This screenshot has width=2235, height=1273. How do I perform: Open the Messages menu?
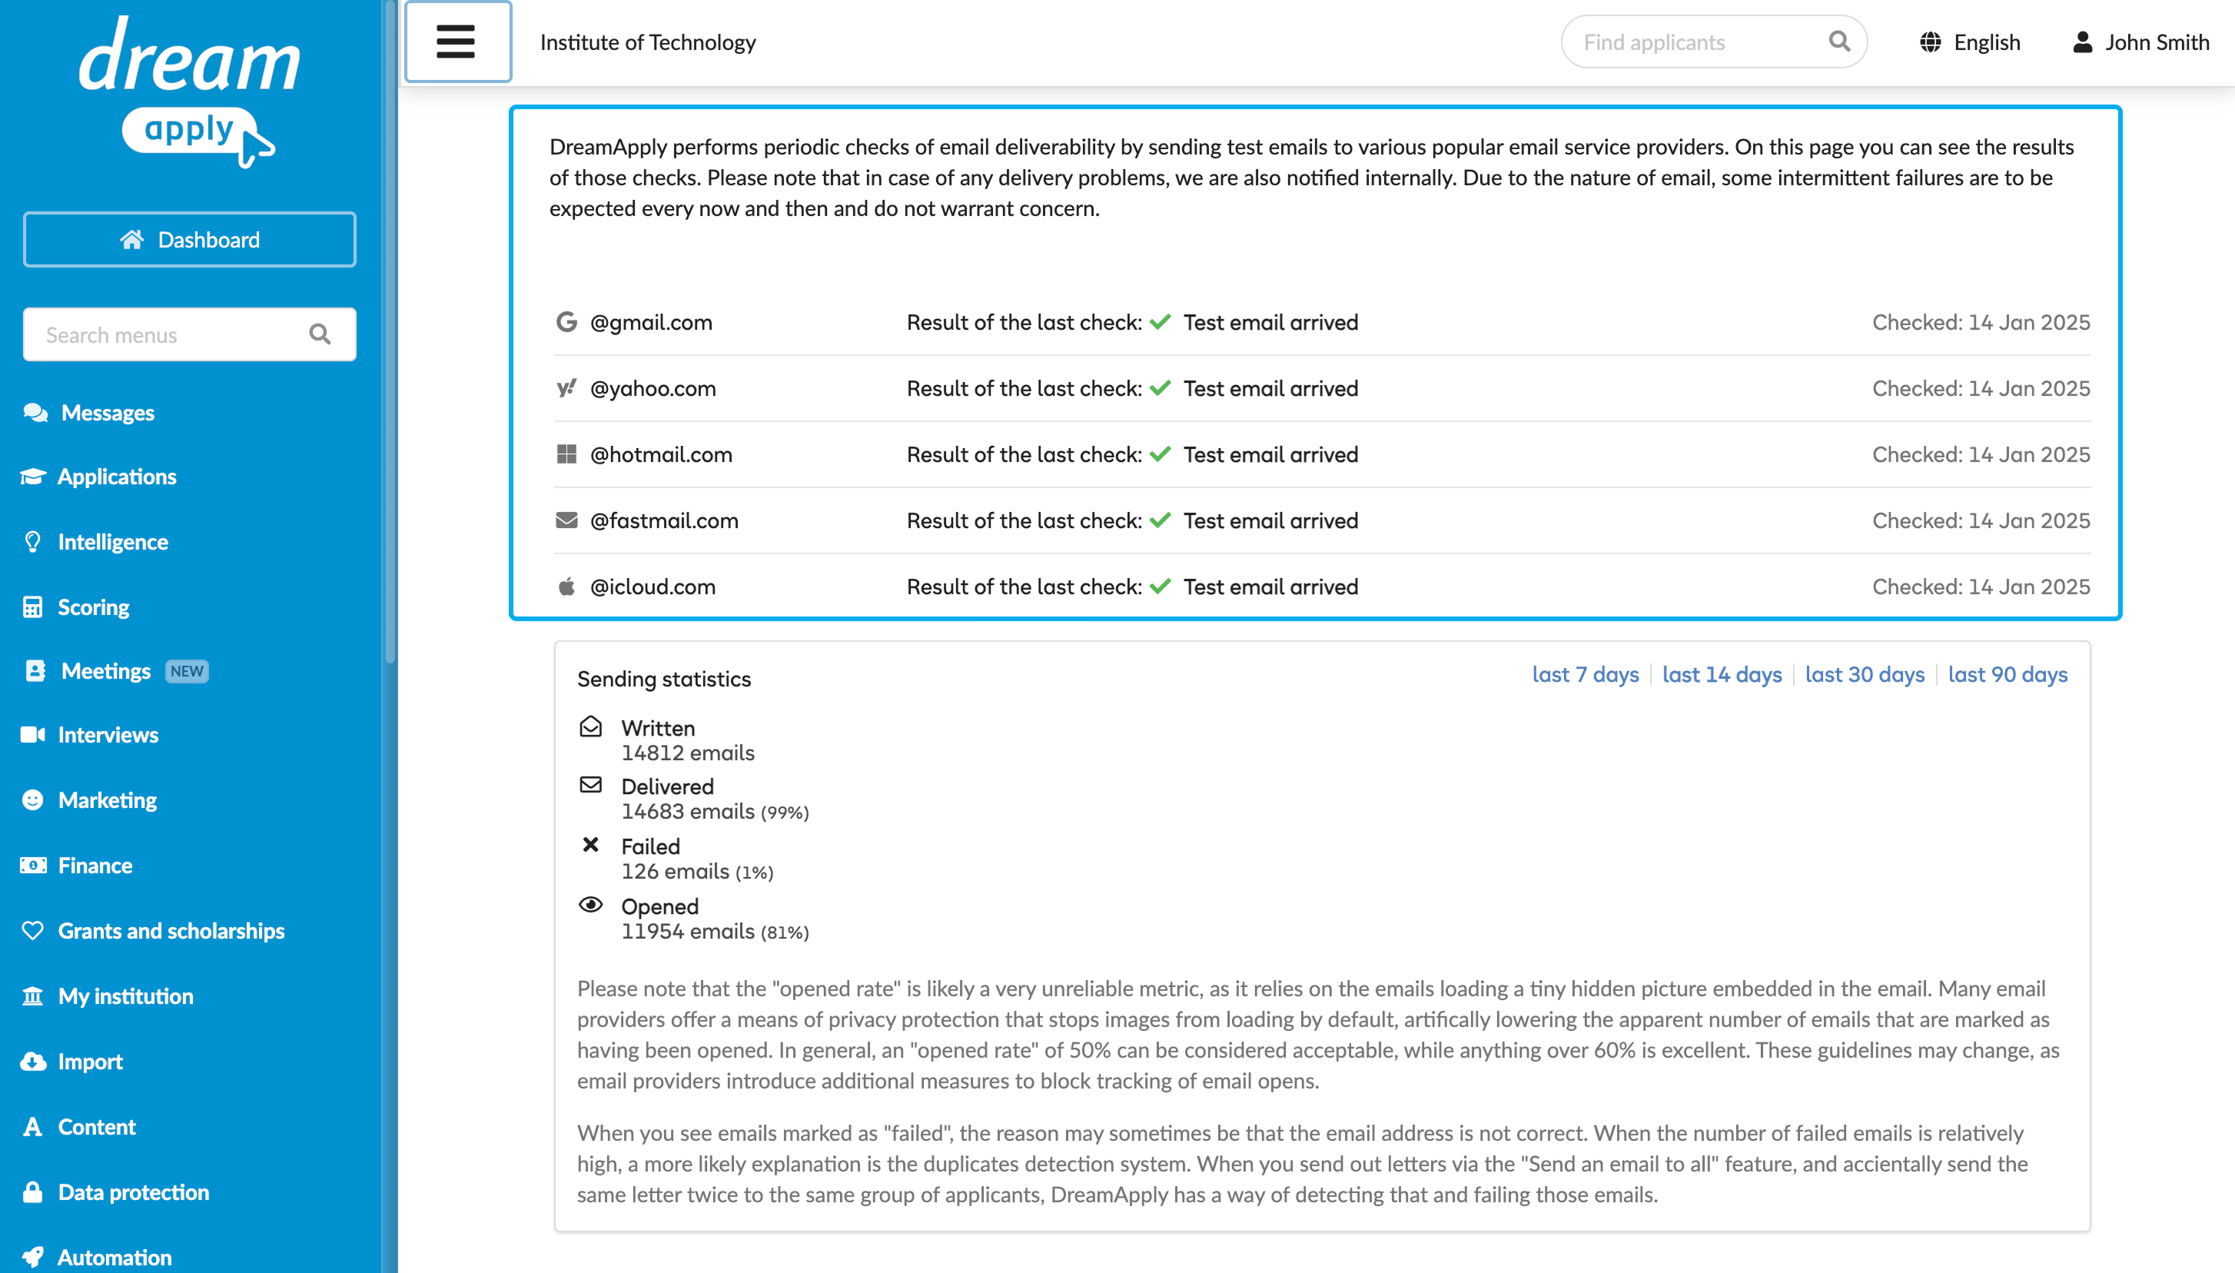[x=108, y=412]
